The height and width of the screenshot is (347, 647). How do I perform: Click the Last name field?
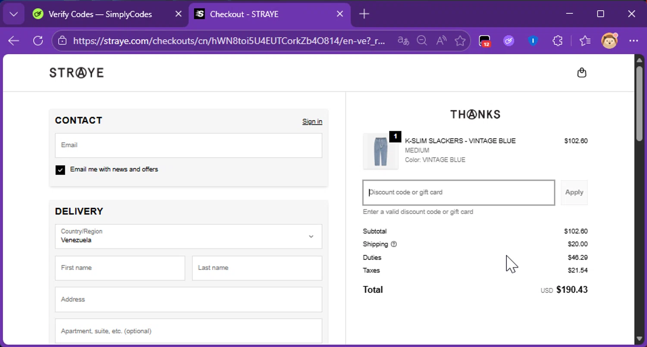[257, 268]
